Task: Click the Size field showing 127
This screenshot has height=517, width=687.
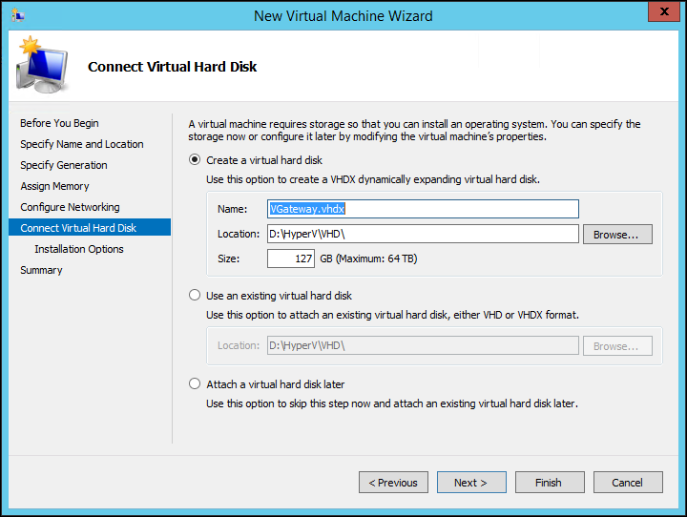Action: [291, 258]
